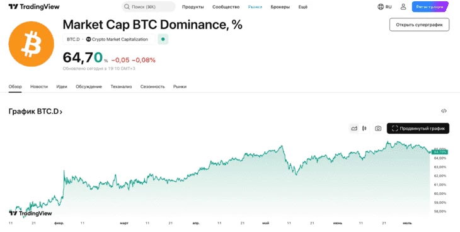Click the июль date axis label
This screenshot has width=460, height=232.
point(408,223)
